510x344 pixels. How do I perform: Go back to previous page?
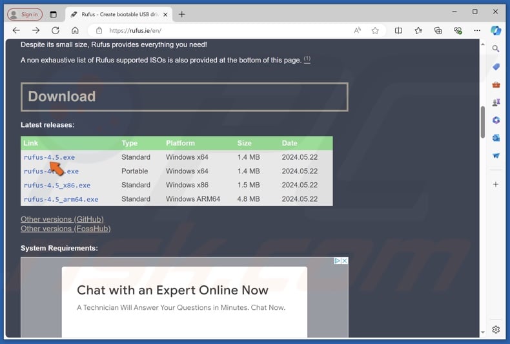[x=16, y=30]
